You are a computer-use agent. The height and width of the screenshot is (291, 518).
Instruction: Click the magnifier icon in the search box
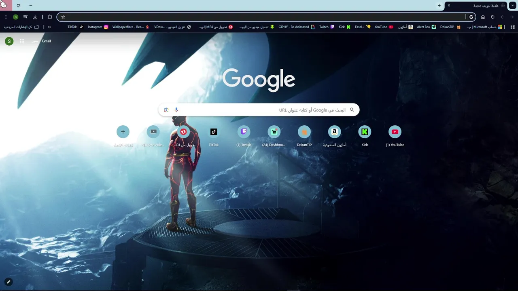[352, 110]
